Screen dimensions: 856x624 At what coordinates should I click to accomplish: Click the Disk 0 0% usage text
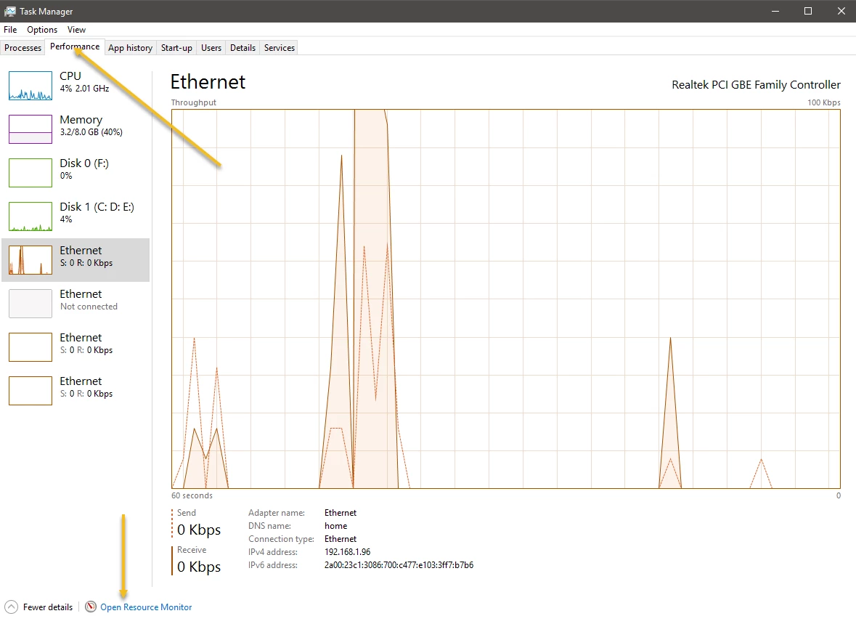tap(66, 175)
